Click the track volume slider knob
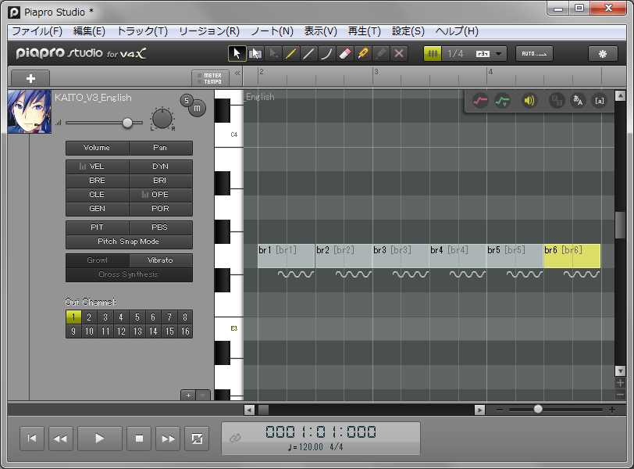The image size is (634, 469). pyautogui.click(x=127, y=123)
